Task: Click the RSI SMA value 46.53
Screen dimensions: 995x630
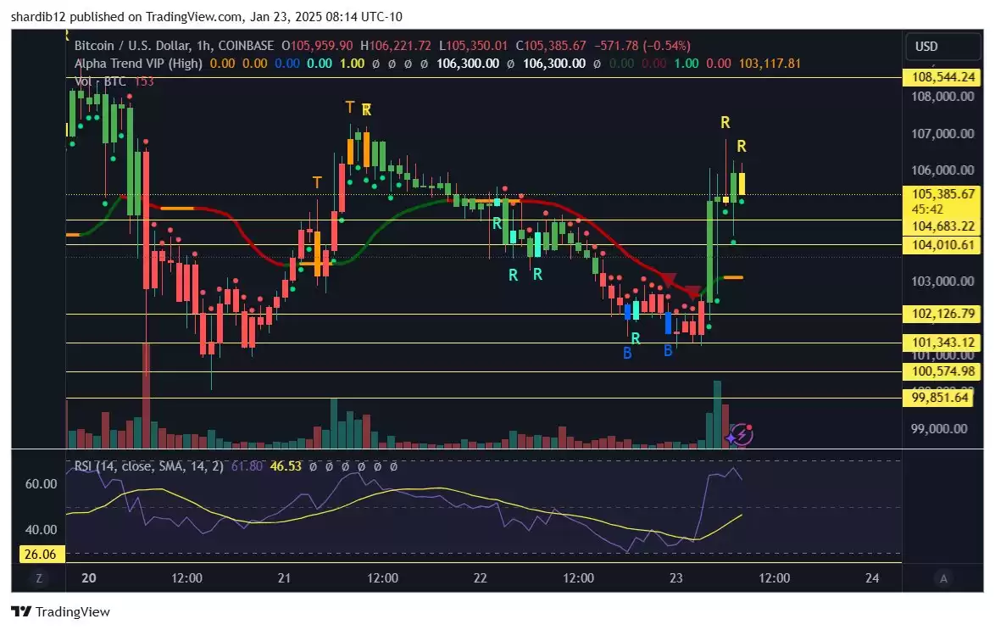Action: tap(286, 466)
